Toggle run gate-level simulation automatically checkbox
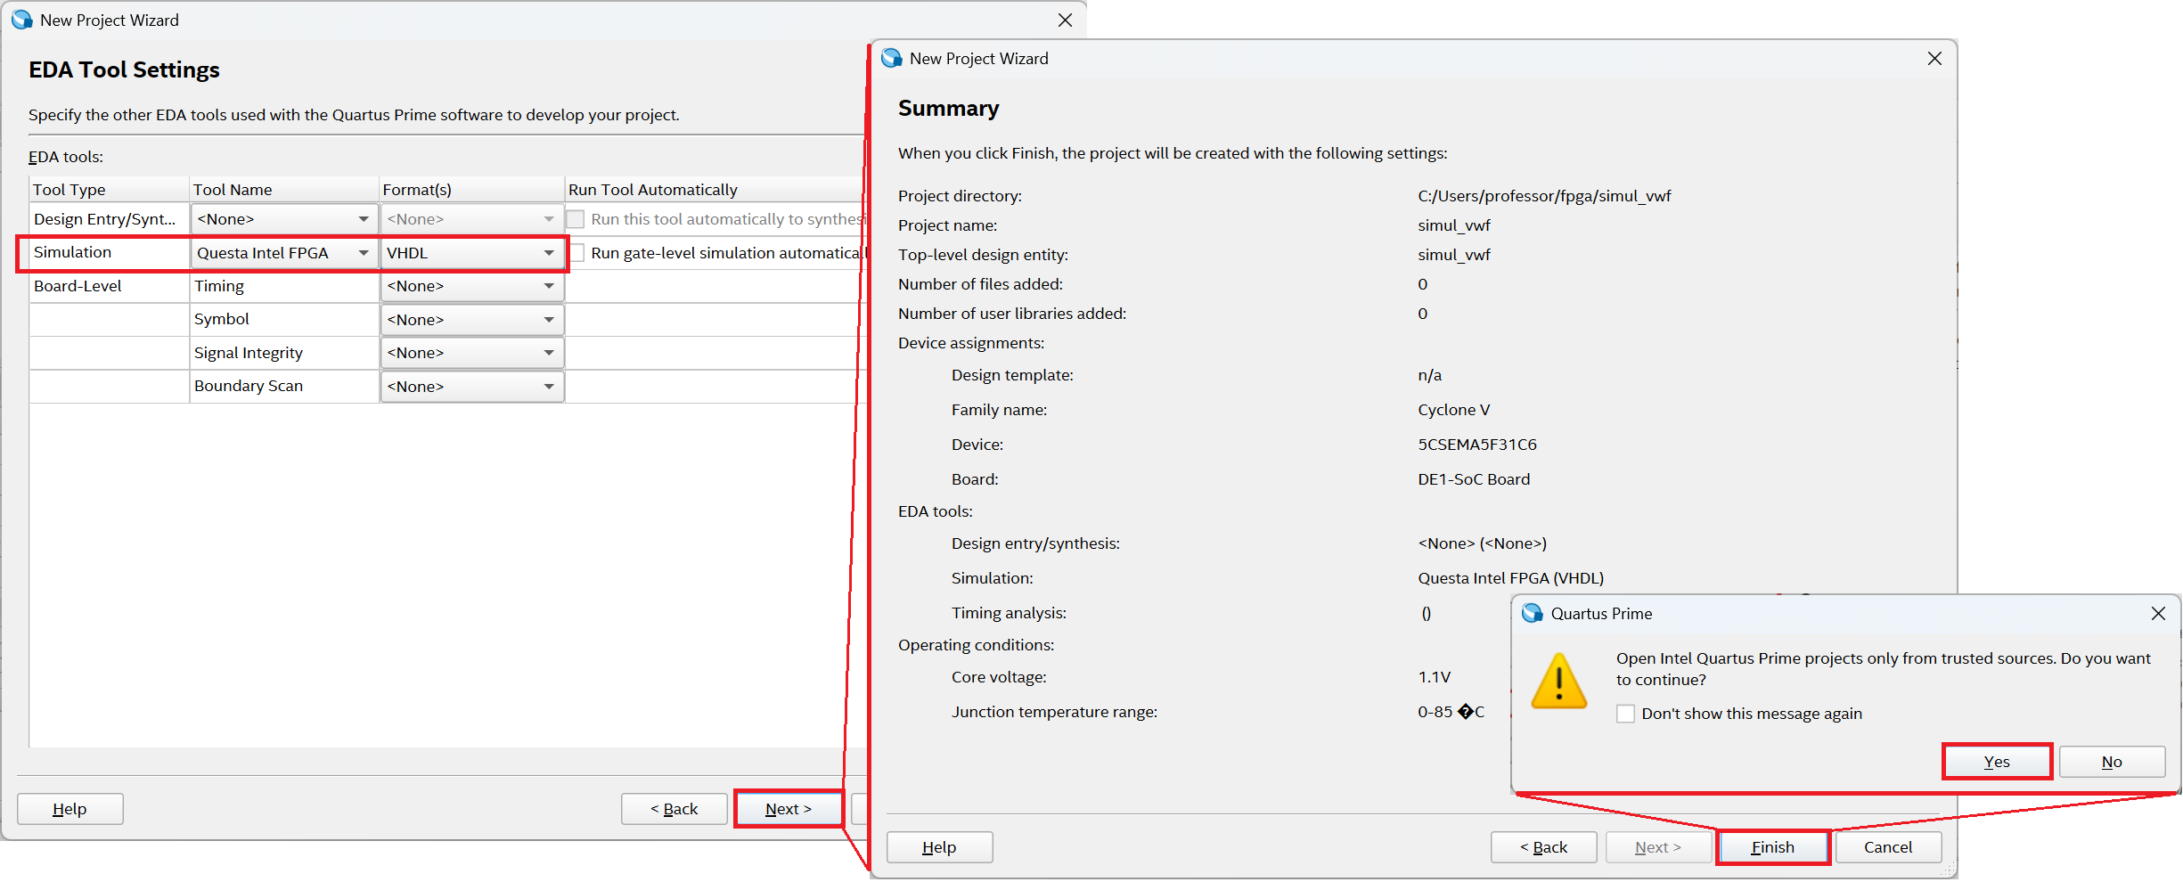This screenshot has width=2183, height=882. pos(576,254)
